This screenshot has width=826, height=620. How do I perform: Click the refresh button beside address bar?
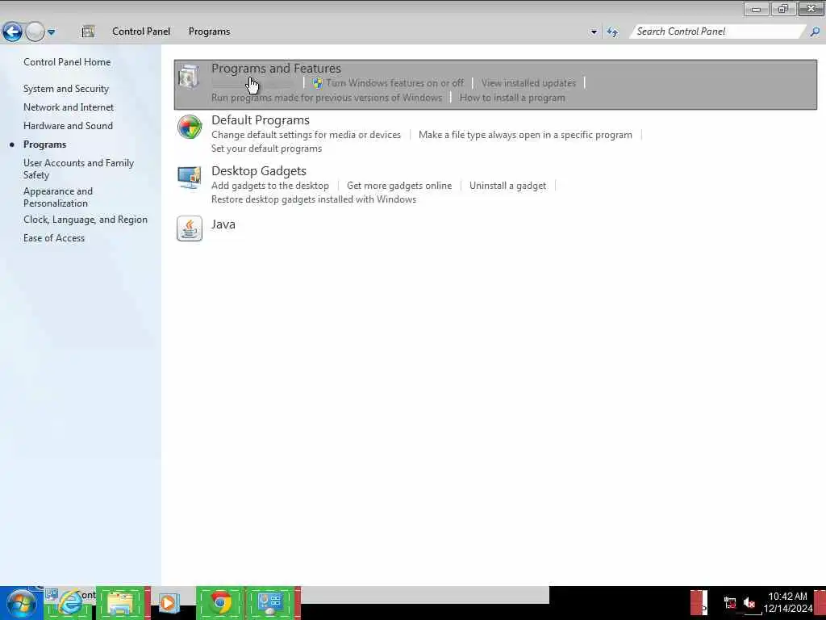pyautogui.click(x=612, y=32)
